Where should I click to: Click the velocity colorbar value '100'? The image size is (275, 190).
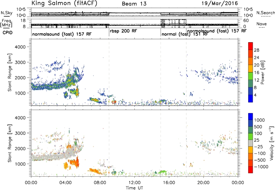click(x=258, y=133)
